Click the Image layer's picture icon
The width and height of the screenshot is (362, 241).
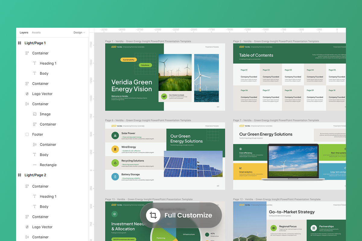pyautogui.click(x=35, y=114)
